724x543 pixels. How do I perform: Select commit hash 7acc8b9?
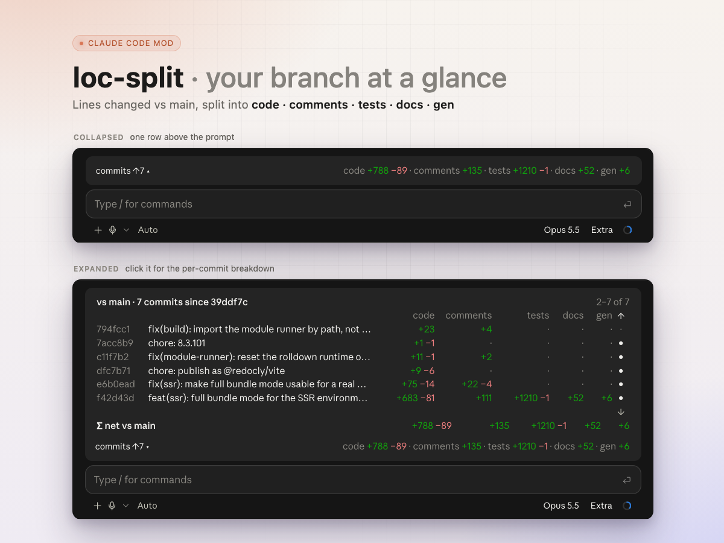tap(115, 343)
